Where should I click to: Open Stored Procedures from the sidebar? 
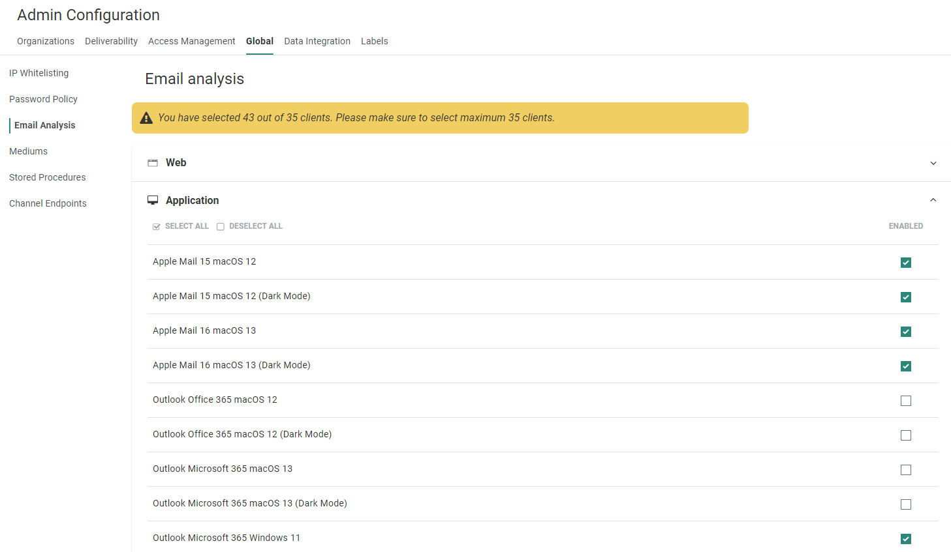pos(47,177)
